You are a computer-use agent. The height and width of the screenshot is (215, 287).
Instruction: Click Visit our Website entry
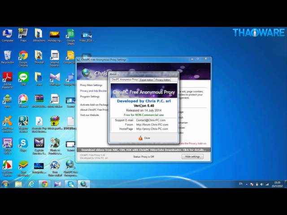pyautogui.click(x=89, y=115)
